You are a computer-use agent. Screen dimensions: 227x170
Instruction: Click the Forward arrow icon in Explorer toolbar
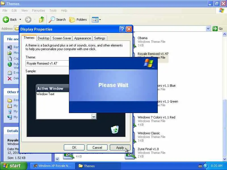click(28, 20)
